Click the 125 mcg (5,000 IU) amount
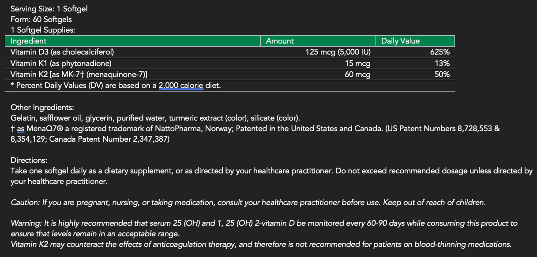 [338, 52]
